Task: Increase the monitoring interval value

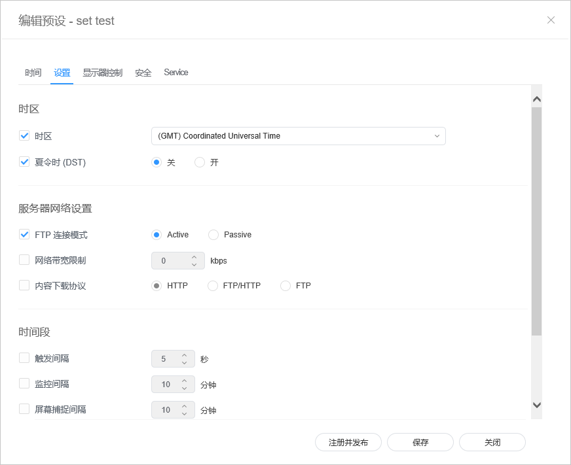Action: 184,381
